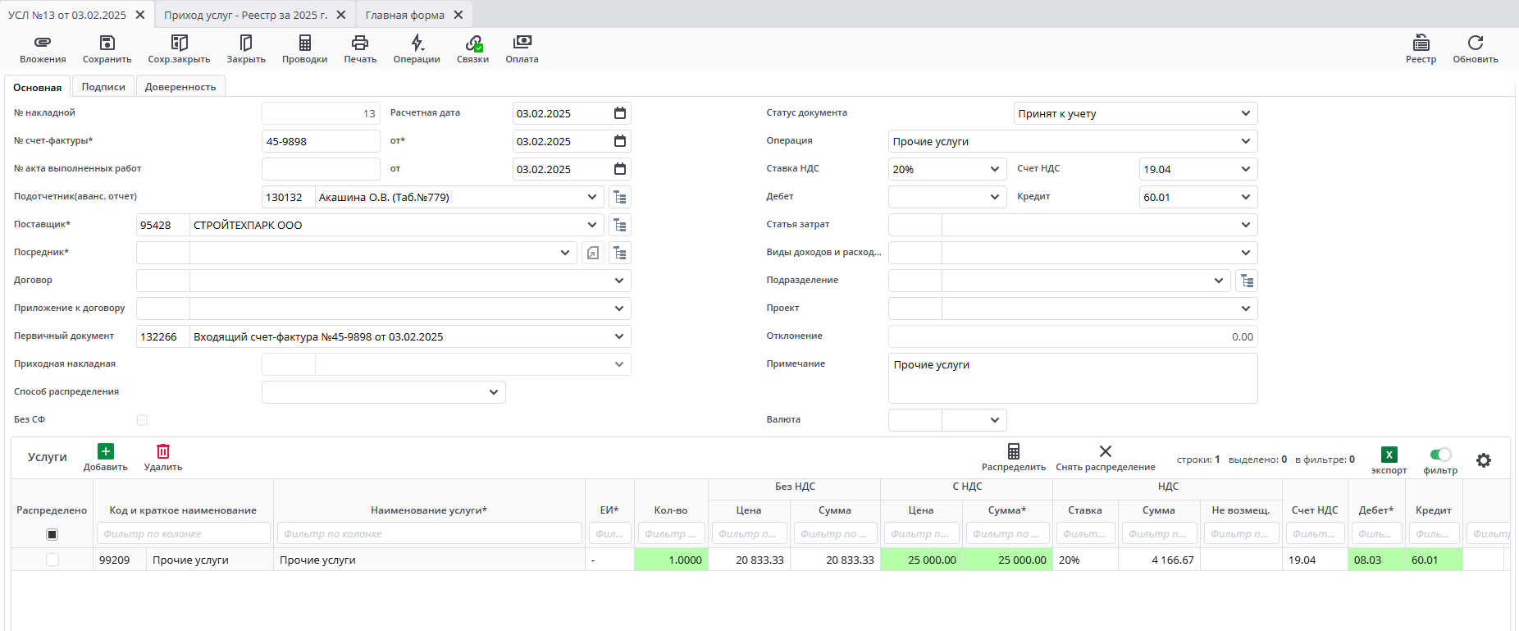Screen dimensions: 1519x631
Task: Expand the Статус документа dropdown
Action: pos(1245,113)
